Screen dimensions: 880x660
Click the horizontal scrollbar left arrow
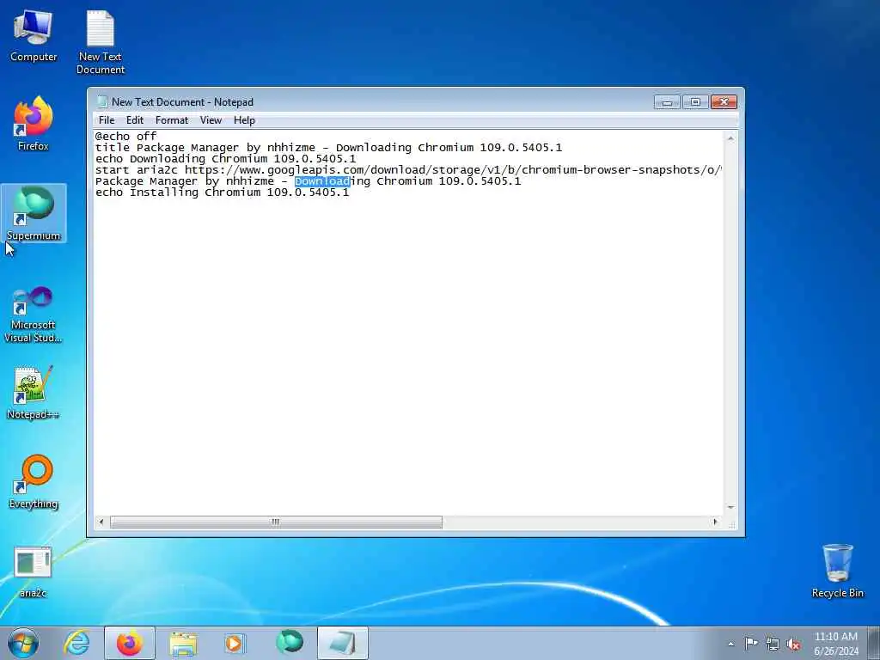coord(101,522)
